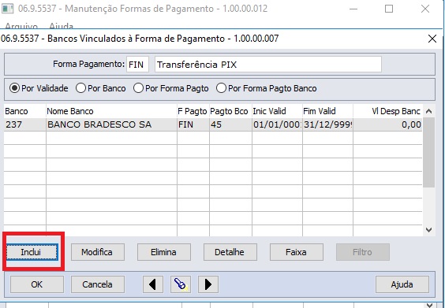
Task: Click the Pagto Bco value 45
Action: pyautogui.click(x=230, y=124)
